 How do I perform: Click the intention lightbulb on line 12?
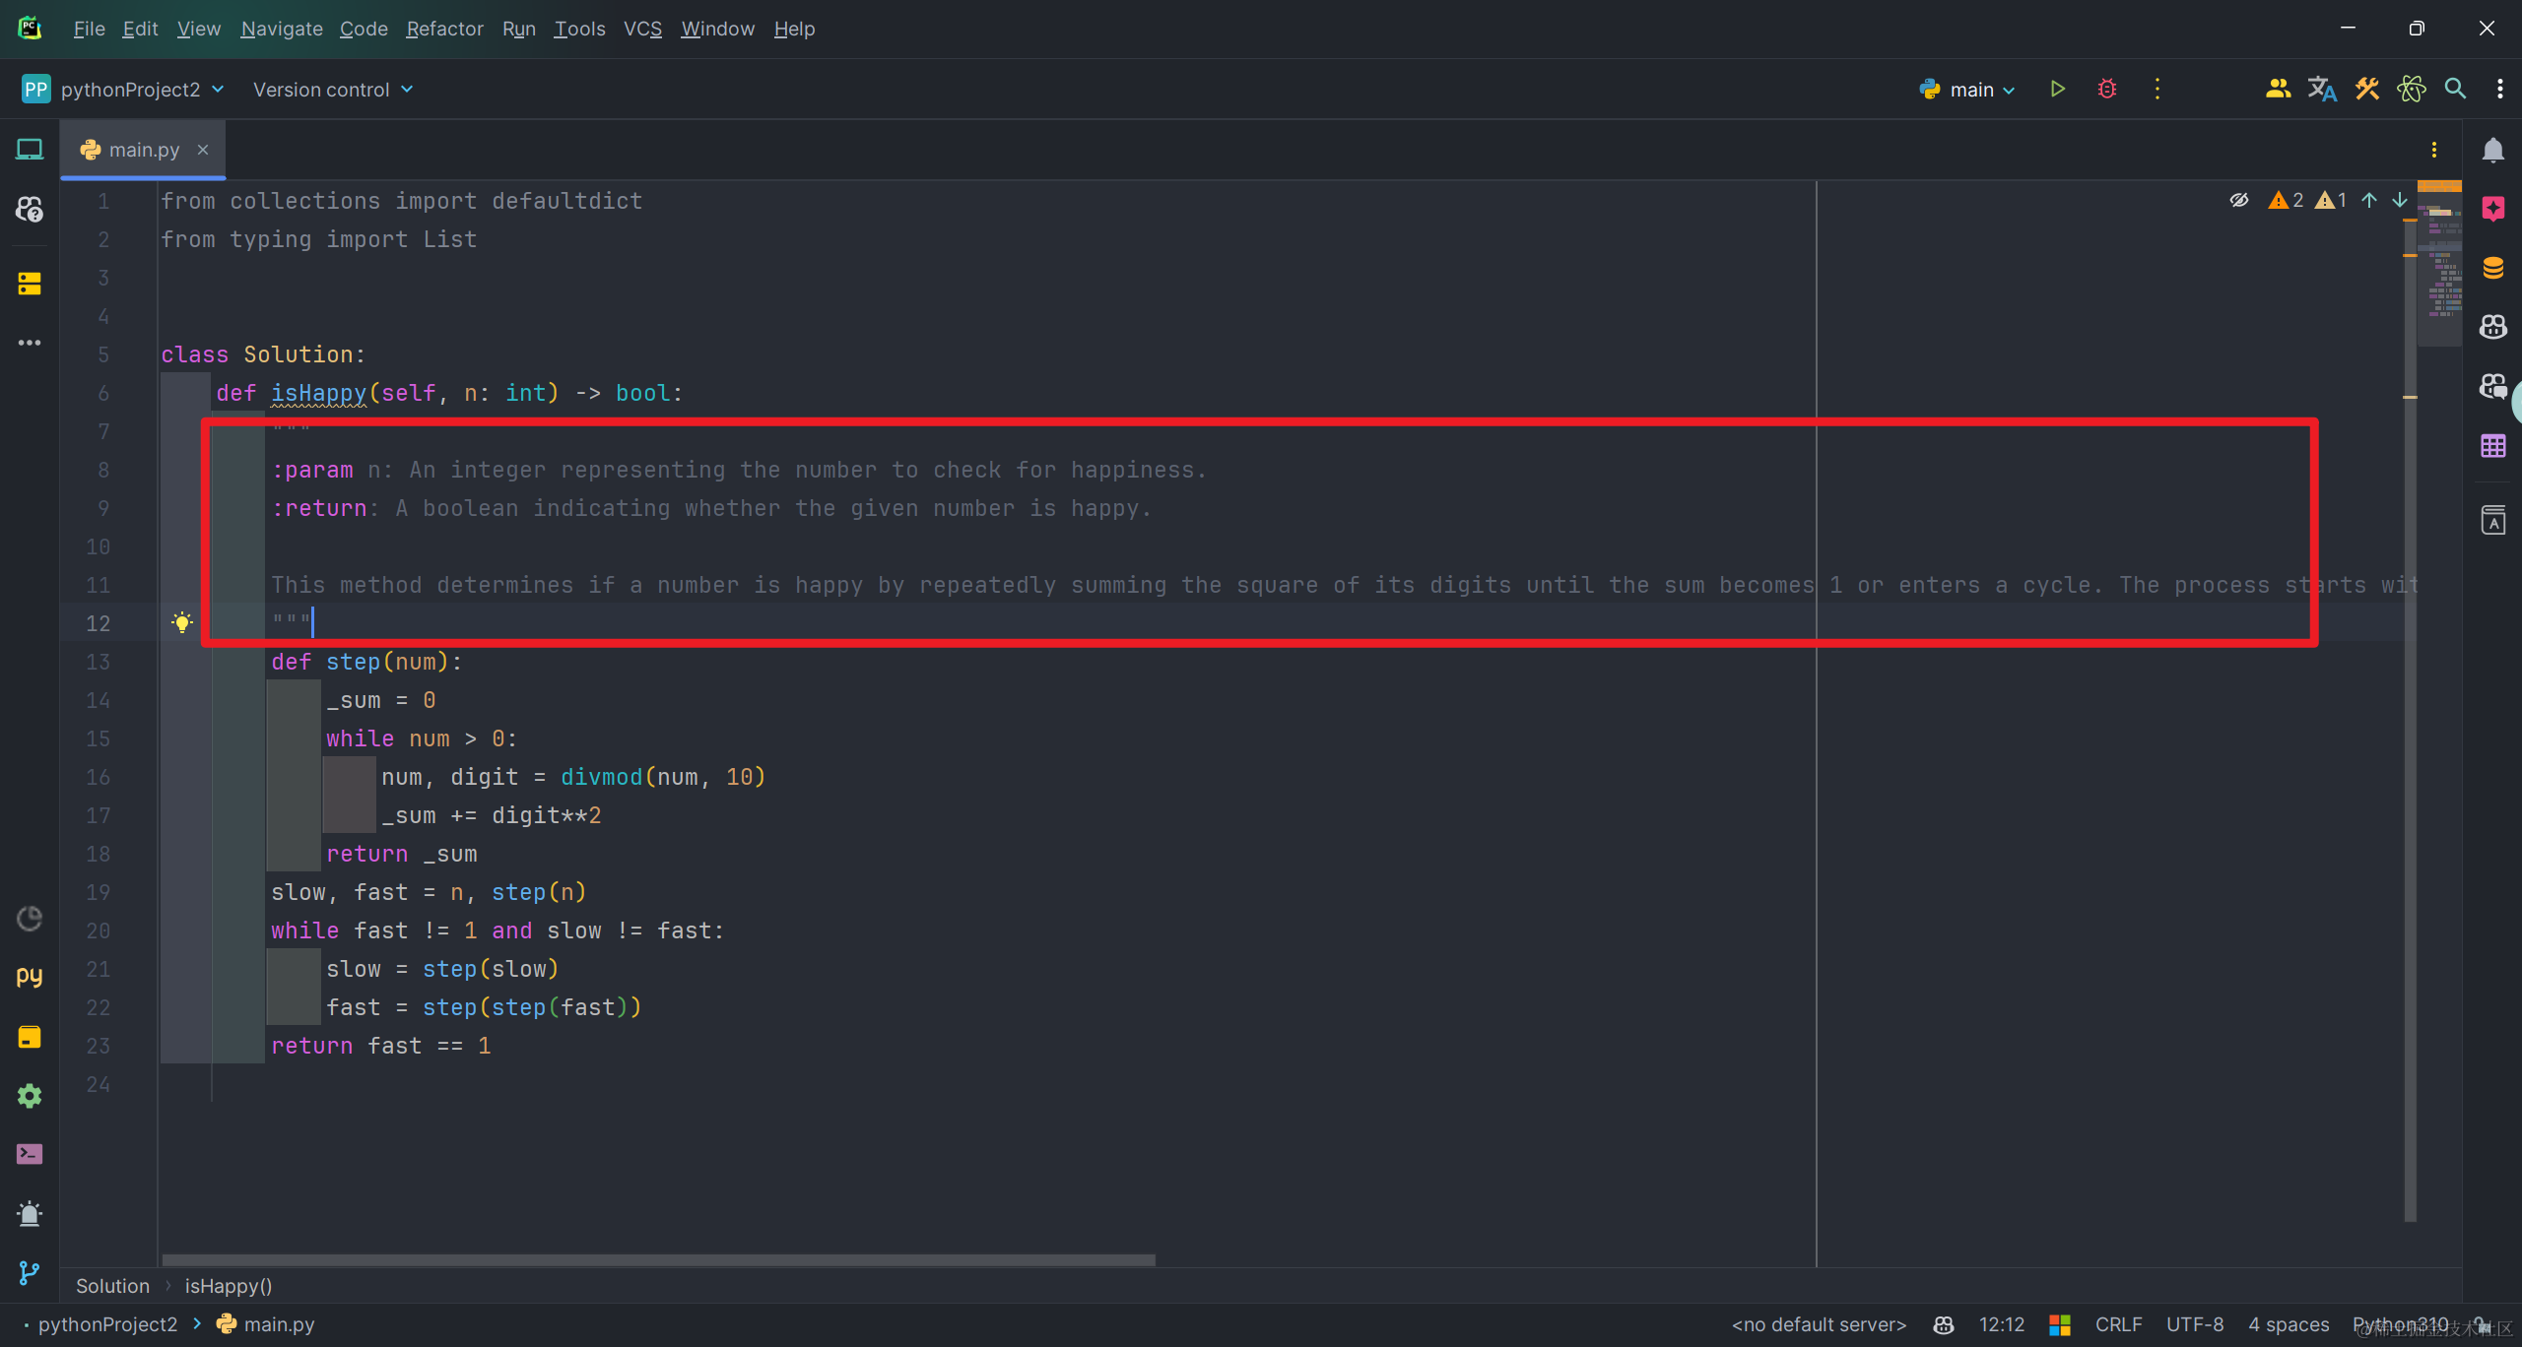click(182, 622)
